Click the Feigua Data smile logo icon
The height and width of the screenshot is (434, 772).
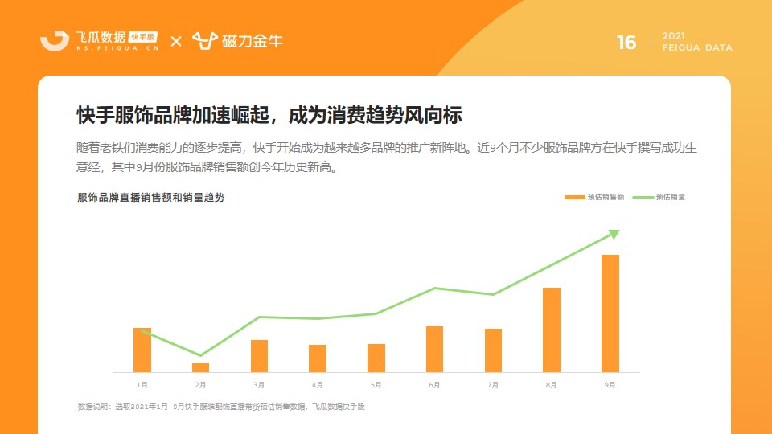pyautogui.click(x=55, y=40)
